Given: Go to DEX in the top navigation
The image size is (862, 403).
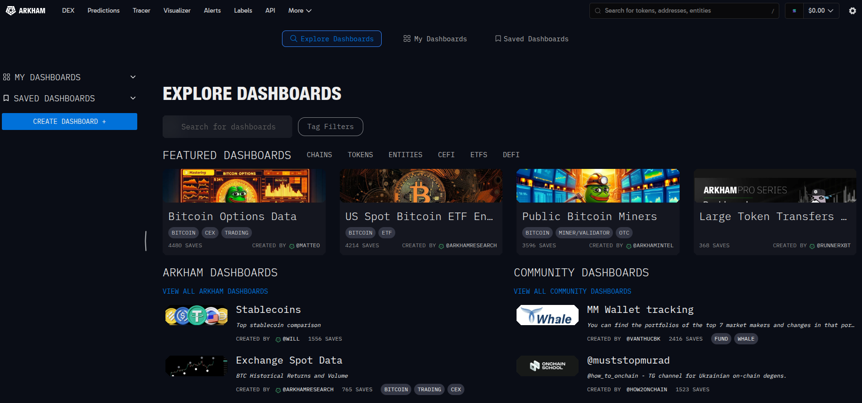Looking at the screenshot, I should [68, 10].
